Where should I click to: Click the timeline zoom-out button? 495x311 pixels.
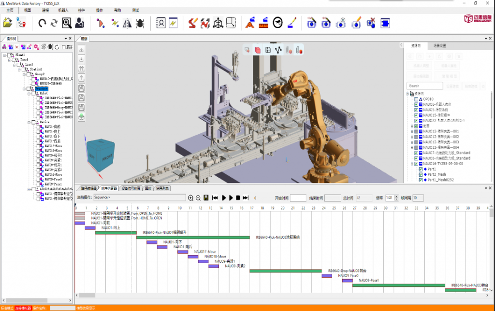point(198,198)
